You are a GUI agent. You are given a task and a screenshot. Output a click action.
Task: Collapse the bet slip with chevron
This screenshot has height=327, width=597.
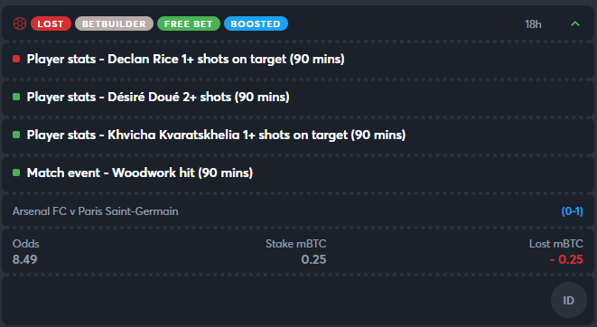575,24
